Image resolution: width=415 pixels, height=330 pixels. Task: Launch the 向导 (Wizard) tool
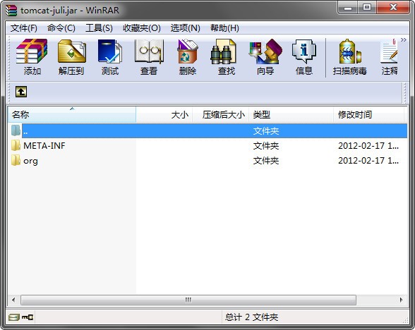click(265, 57)
